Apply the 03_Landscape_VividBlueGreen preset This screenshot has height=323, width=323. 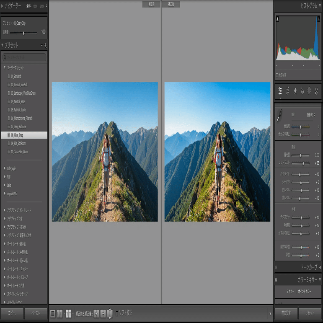tap(24, 93)
